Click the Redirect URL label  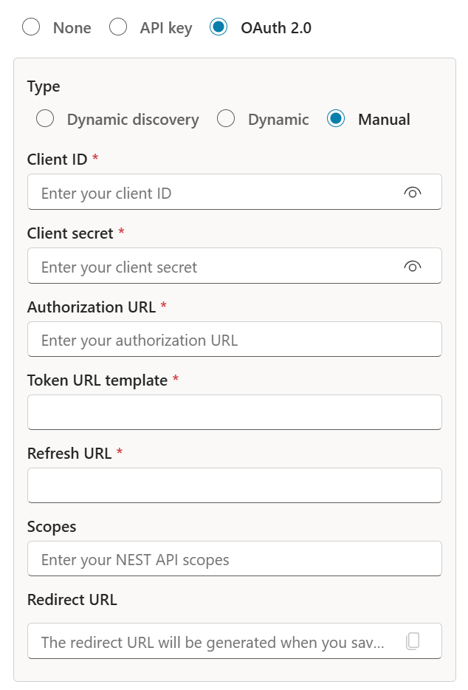pos(72,600)
